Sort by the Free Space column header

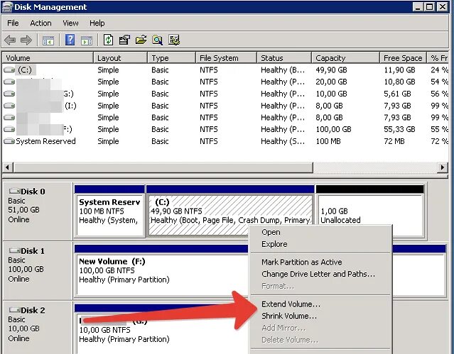tap(404, 58)
